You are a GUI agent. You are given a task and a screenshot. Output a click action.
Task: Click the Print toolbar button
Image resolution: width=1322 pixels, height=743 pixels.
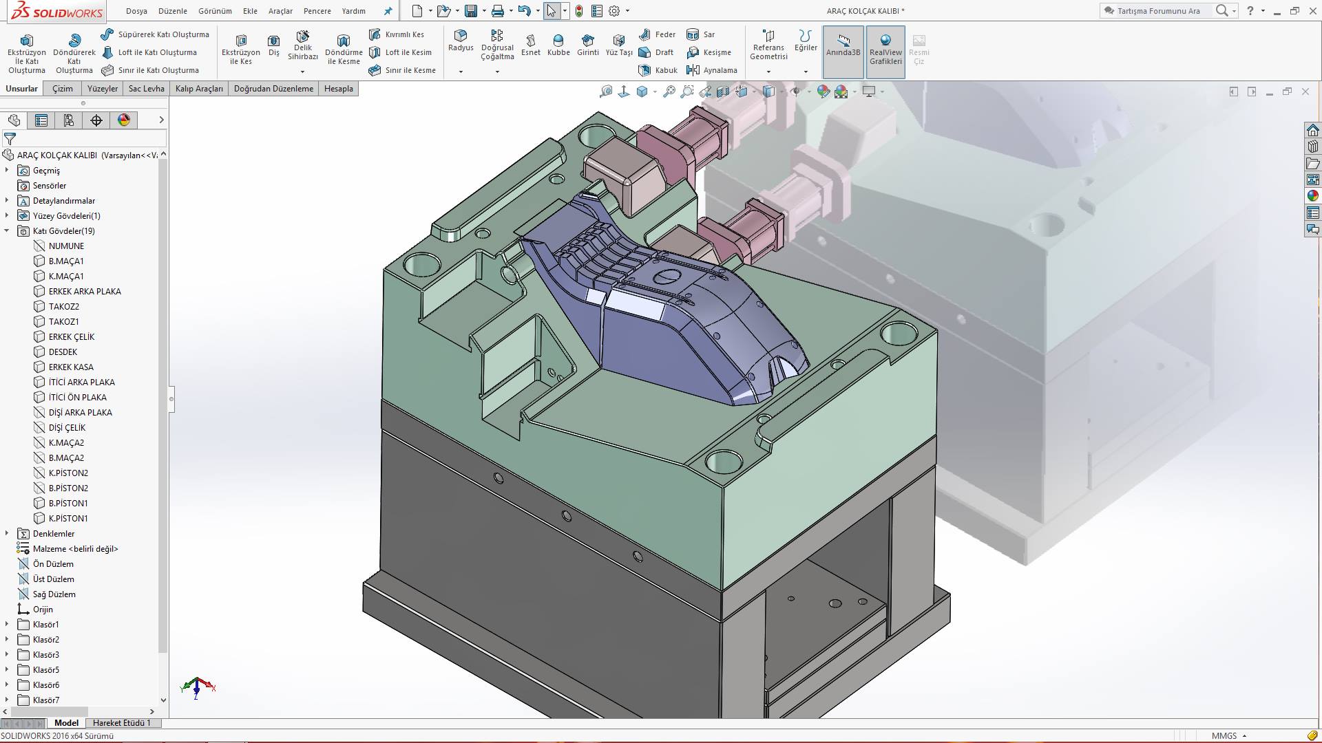pos(498,11)
